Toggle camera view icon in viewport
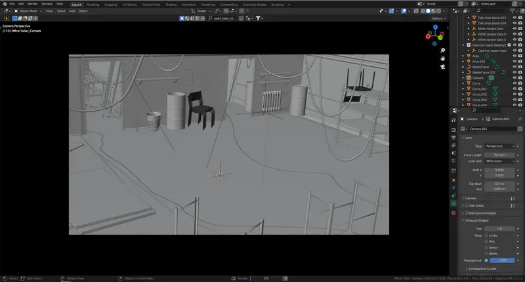This screenshot has height=282, width=525. tap(442, 67)
